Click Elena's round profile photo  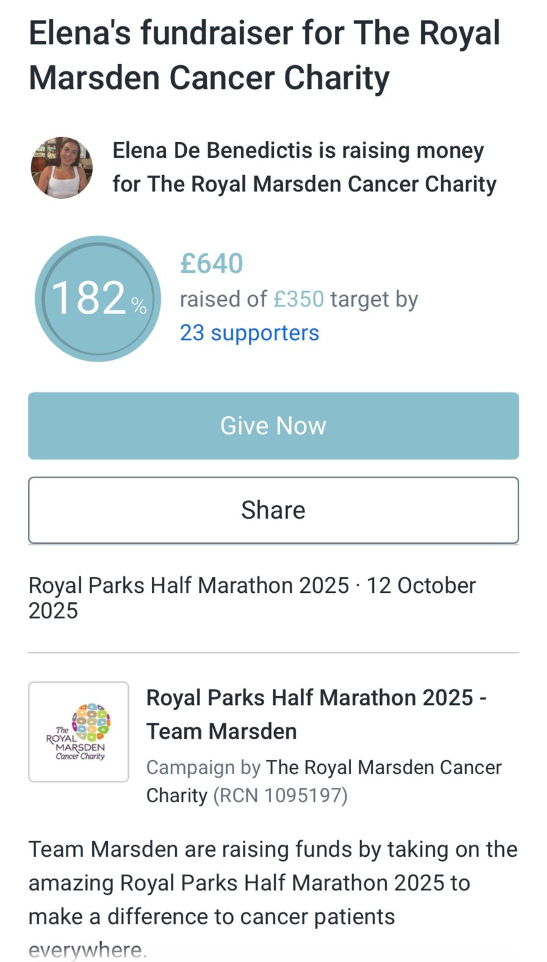coord(62,167)
